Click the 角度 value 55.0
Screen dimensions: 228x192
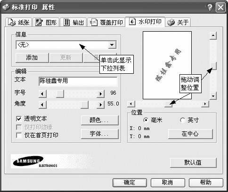tap(113, 104)
